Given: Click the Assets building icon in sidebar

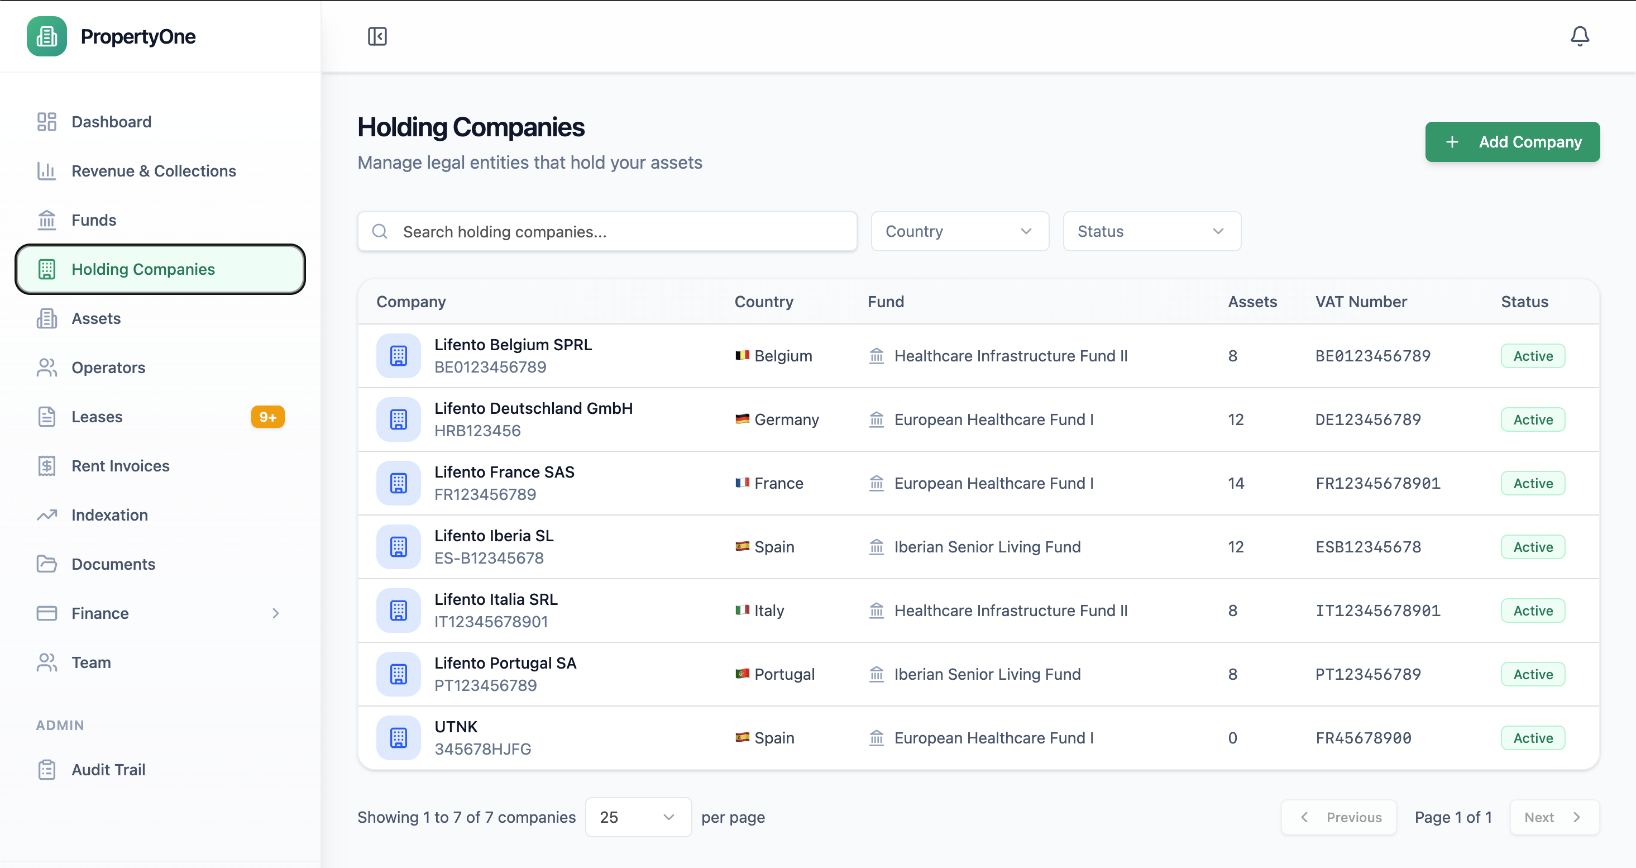Looking at the screenshot, I should 46,318.
